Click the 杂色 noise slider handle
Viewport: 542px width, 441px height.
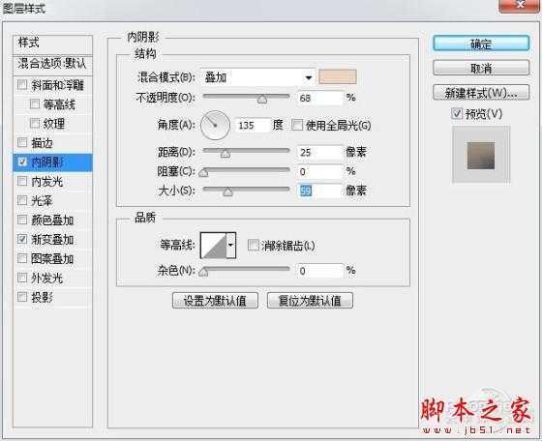coord(203,272)
